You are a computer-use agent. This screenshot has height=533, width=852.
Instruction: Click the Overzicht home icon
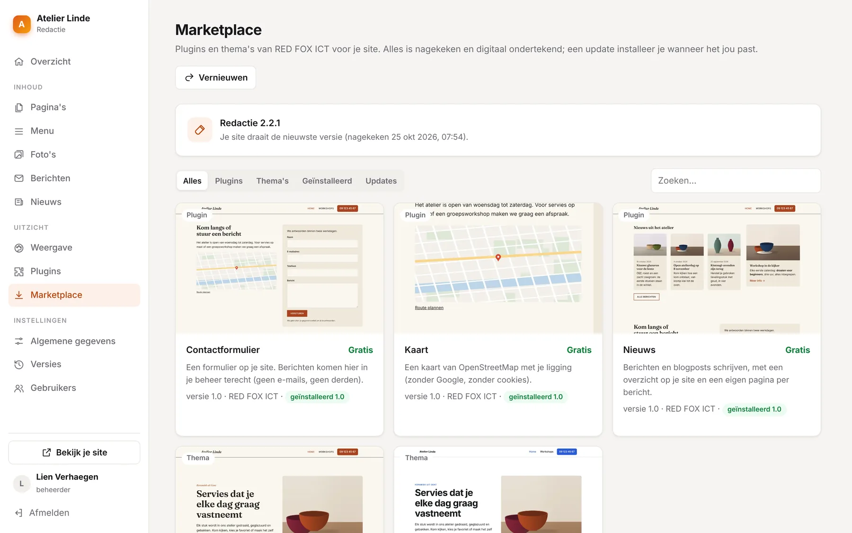tap(19, 62)
